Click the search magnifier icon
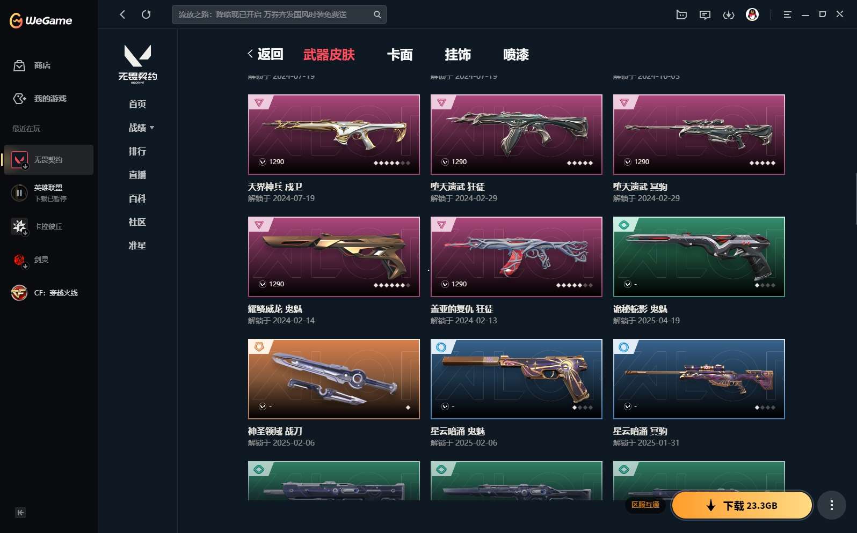 [377, 14]
